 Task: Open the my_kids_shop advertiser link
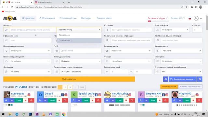click(x=120, y=94)
